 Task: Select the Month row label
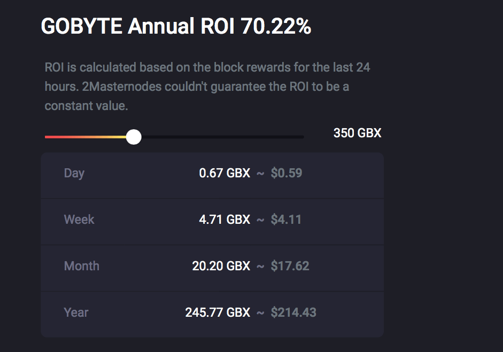coord(82,266)
